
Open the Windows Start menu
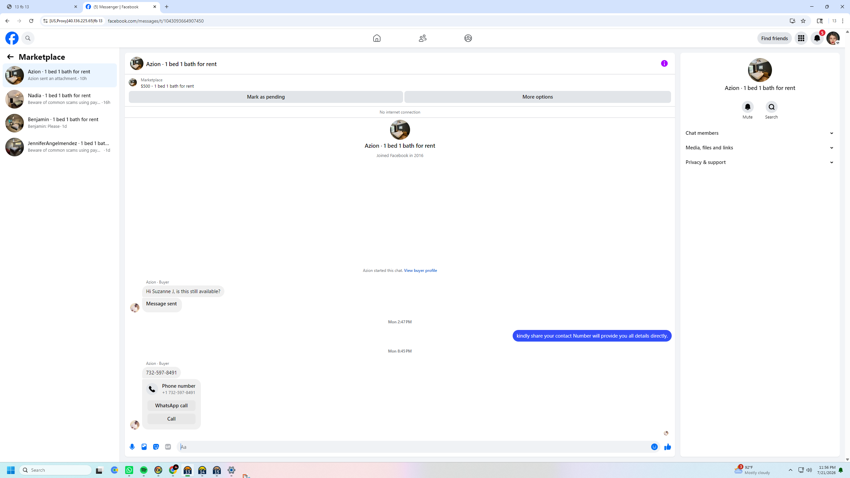click(x=11, y=470)
